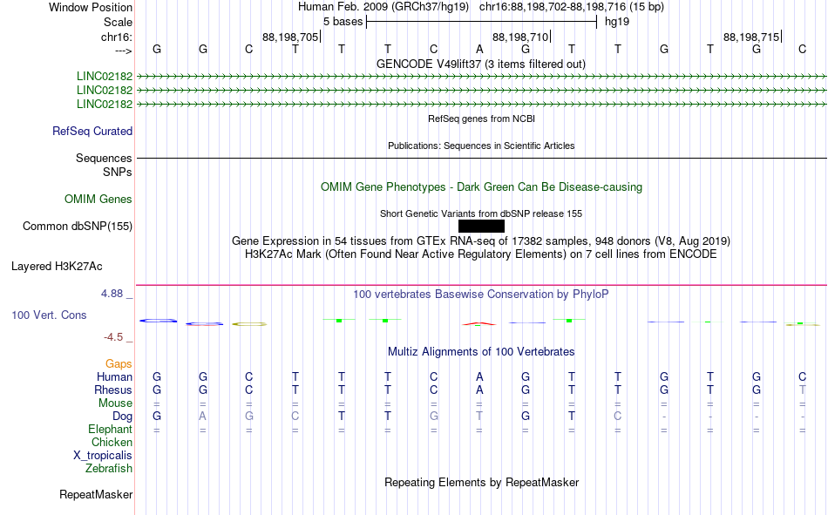Click the A base in the reference sequence row

pos(479,49)
